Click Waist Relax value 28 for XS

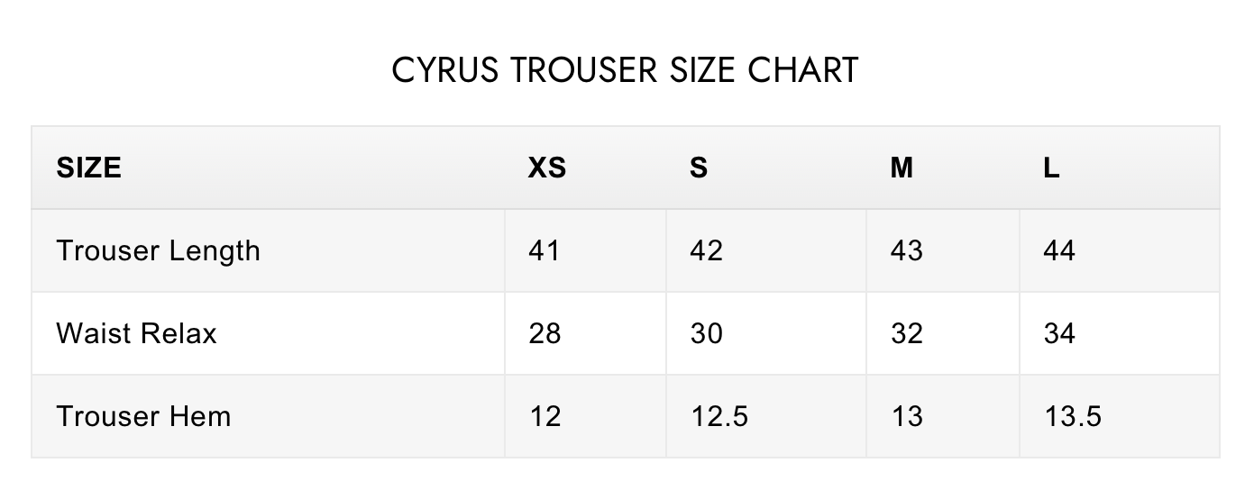click(545, 333)
